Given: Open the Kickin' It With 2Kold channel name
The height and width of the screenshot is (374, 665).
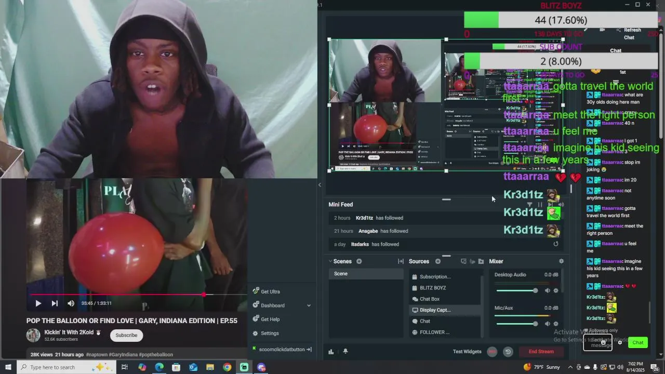Looking at the screenshot, I should click(69, 332).
